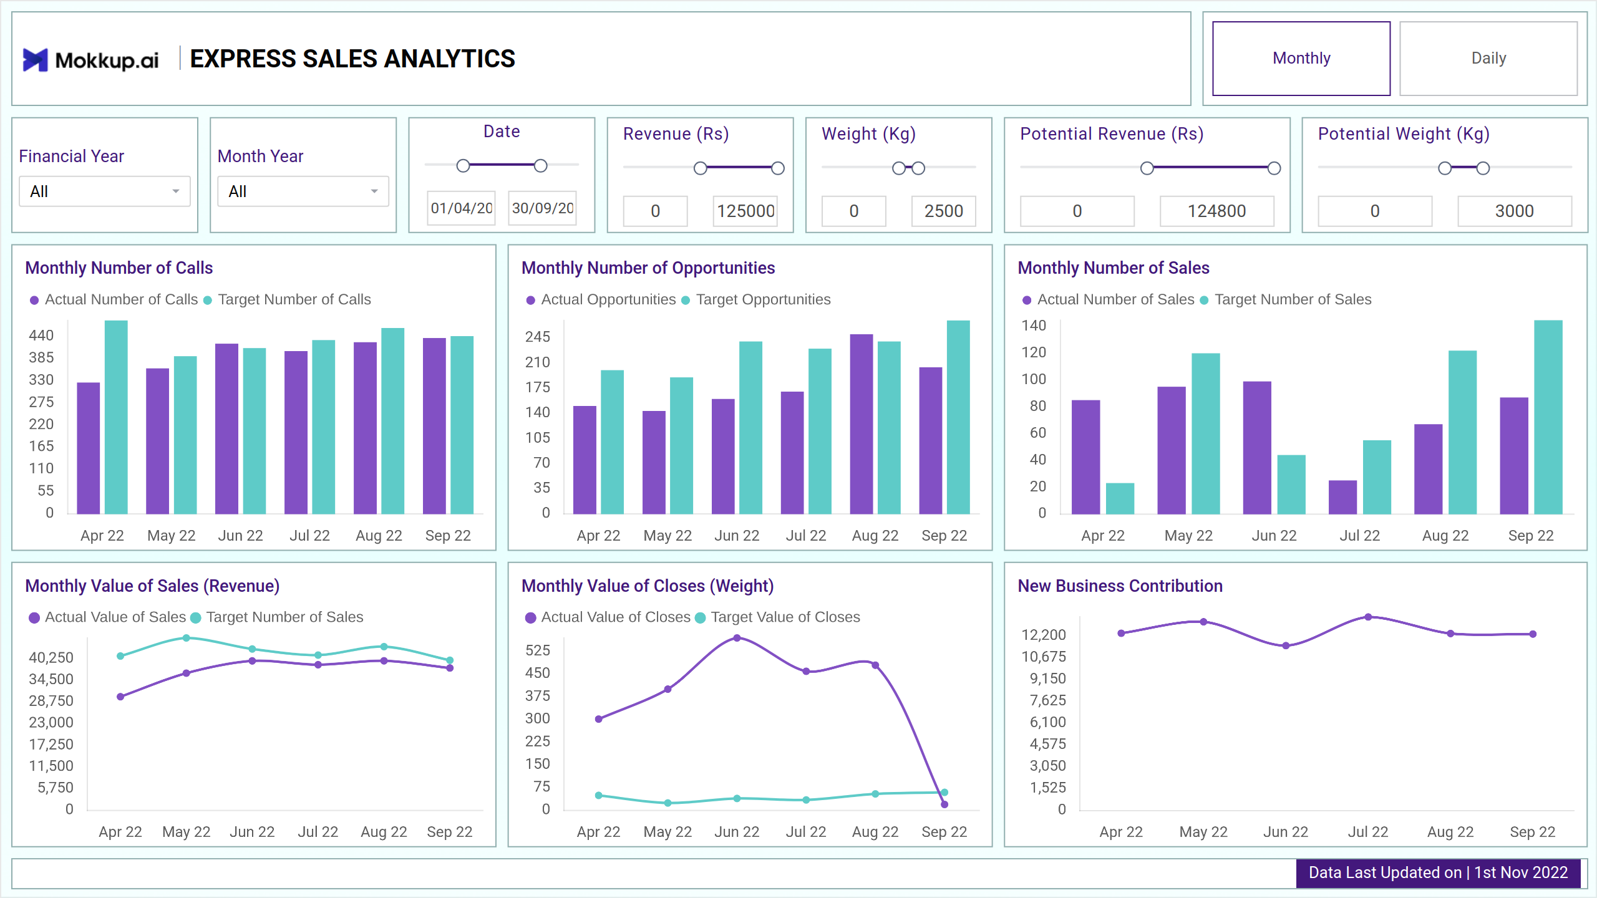
Task: Click Apr 22 target closes weight point
Action: 599,795
